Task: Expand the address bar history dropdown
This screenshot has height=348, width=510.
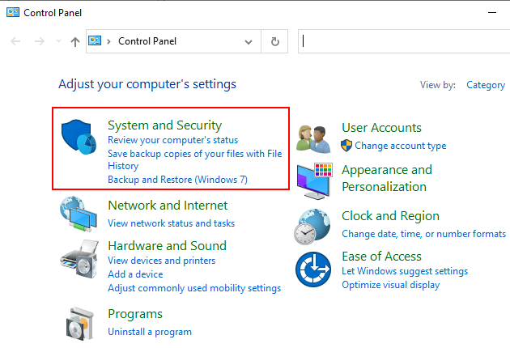Action: (x=249, y=42)
